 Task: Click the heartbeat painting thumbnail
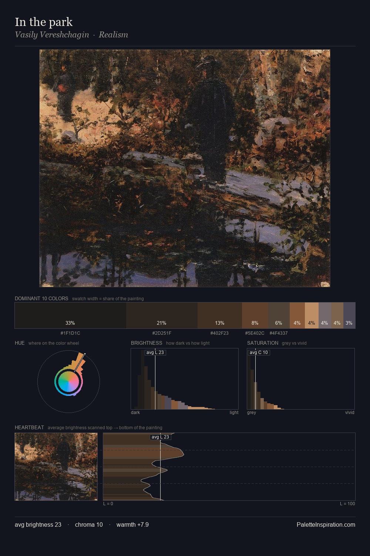[56, 467]
